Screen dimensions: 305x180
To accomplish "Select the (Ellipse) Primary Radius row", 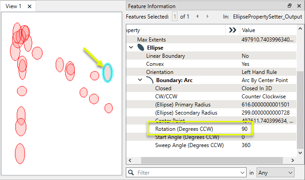I will coord(211,105).
